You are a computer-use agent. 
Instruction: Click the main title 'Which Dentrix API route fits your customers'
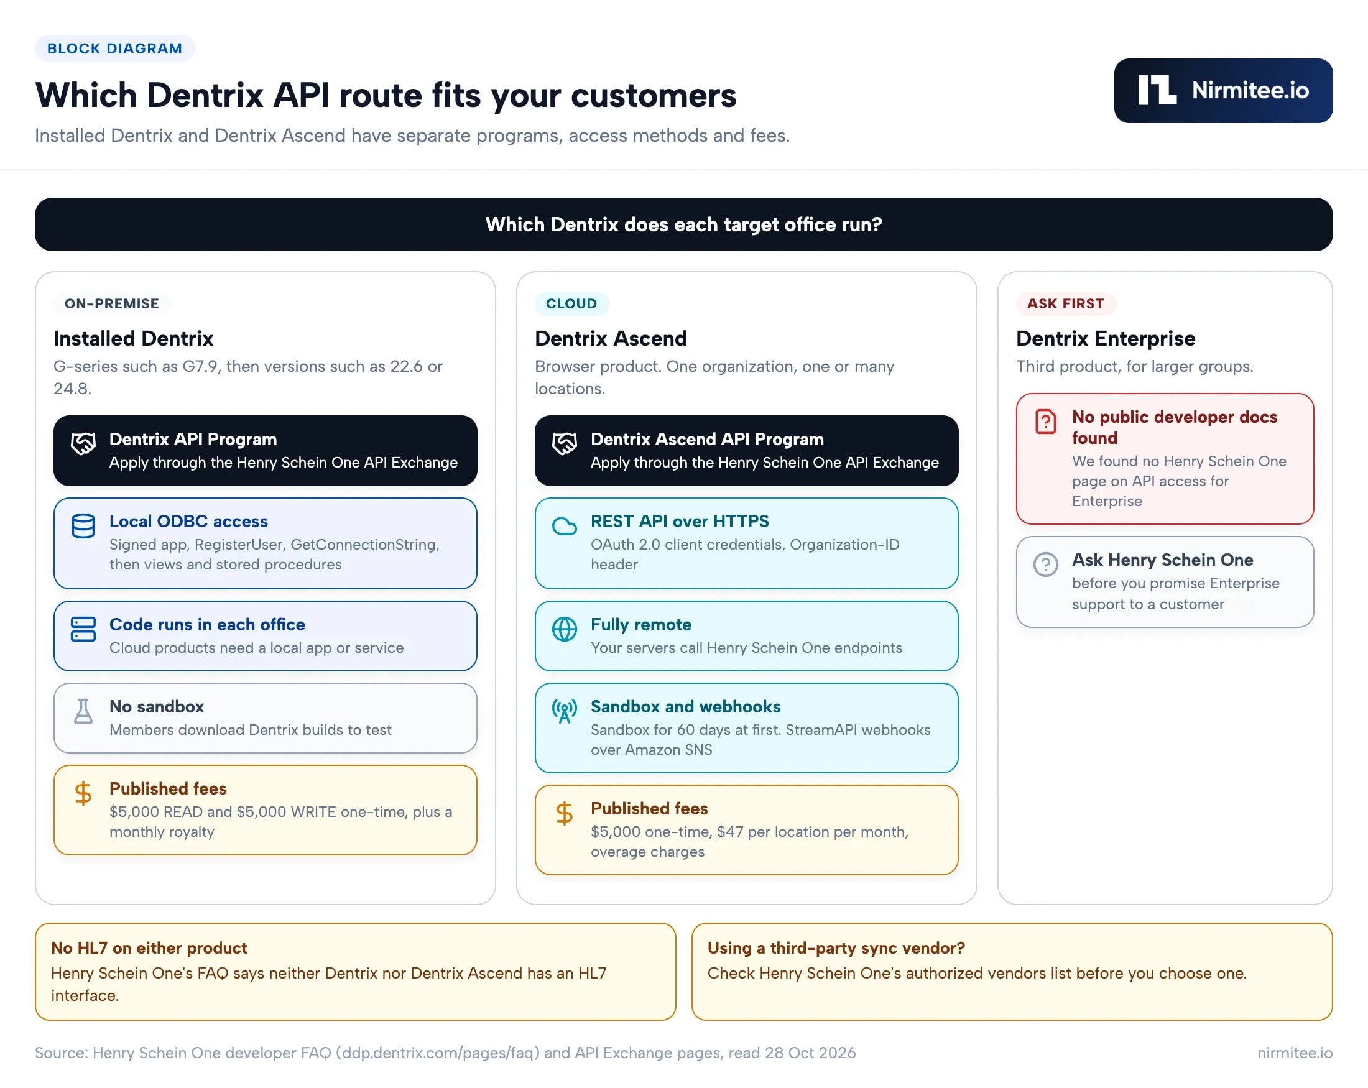click(385, 95)
